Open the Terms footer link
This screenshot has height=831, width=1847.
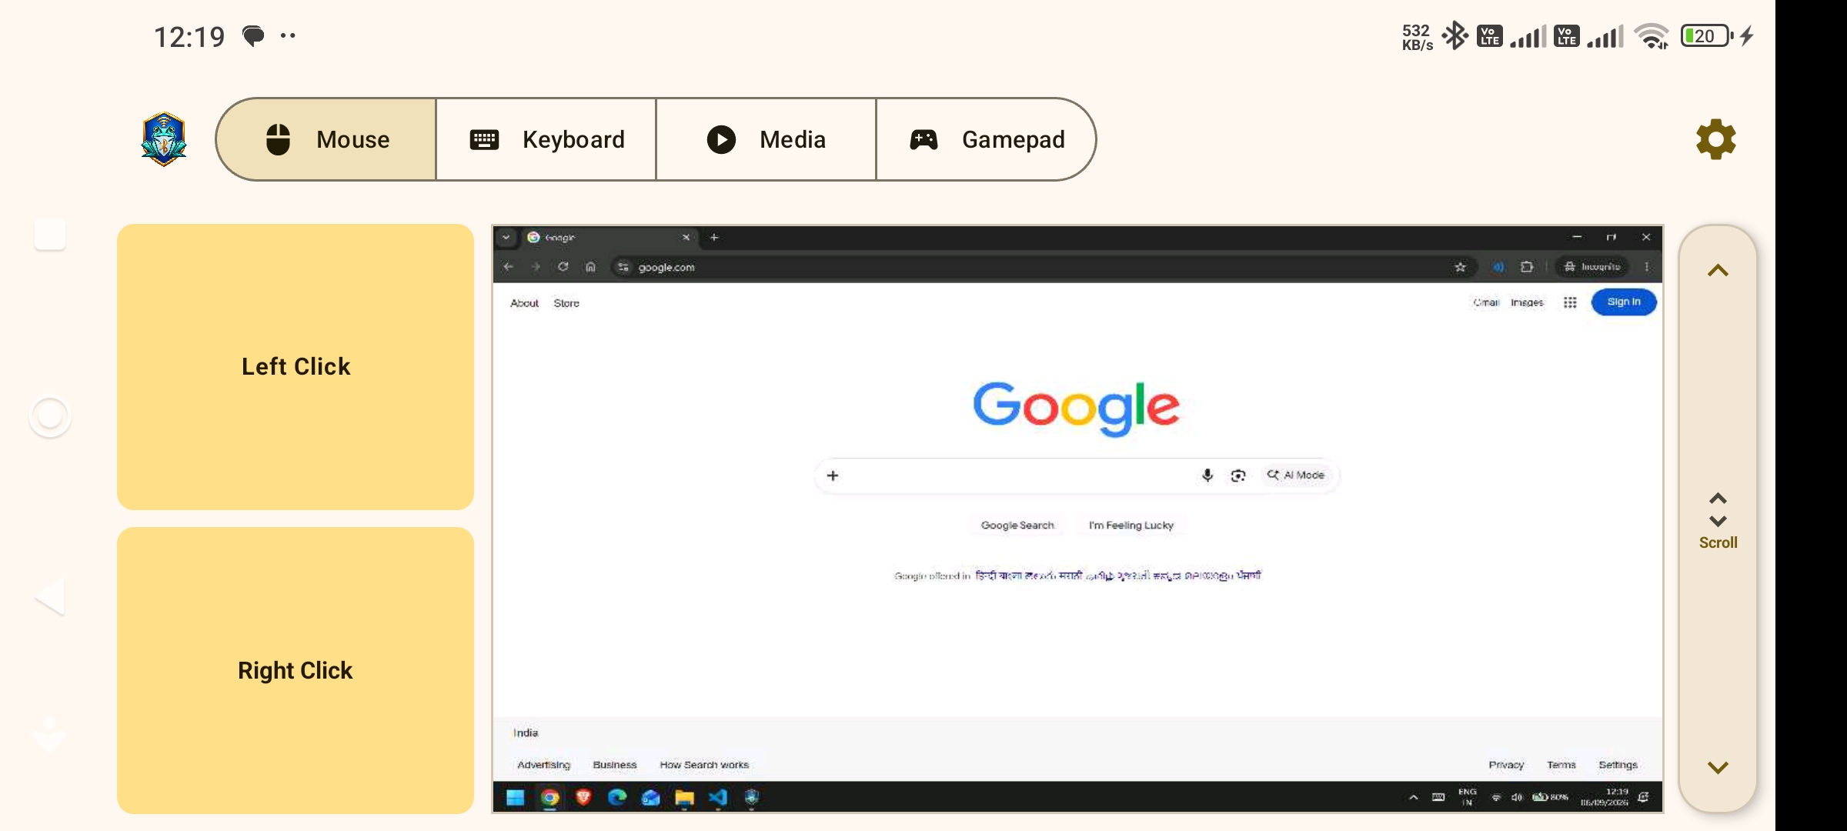click(x=1561, y=765)
